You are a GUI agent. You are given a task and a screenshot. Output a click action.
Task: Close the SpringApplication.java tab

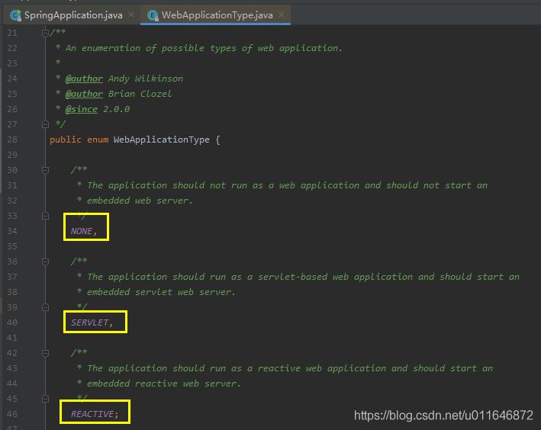131,14
